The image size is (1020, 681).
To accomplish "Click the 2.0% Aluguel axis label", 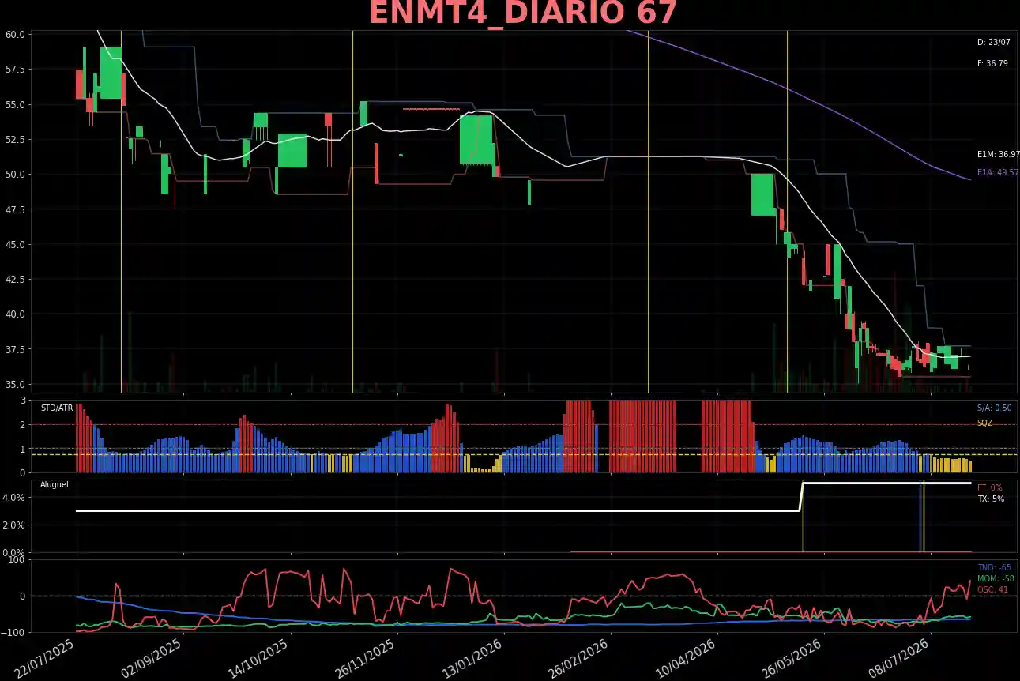I will pos(15,525).
